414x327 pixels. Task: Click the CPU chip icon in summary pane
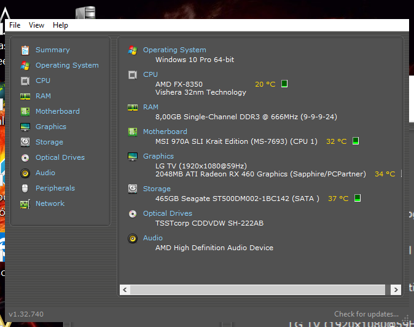(133, 75)
